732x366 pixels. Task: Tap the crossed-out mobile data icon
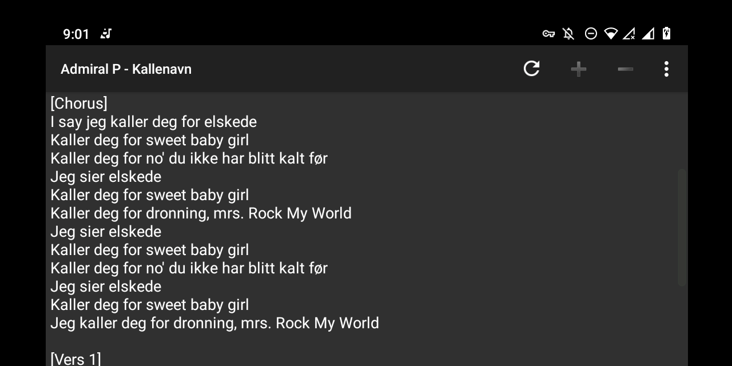630,33
